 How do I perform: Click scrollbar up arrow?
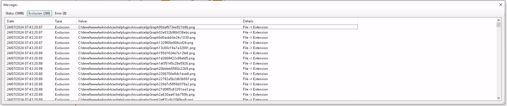(499, 20)
